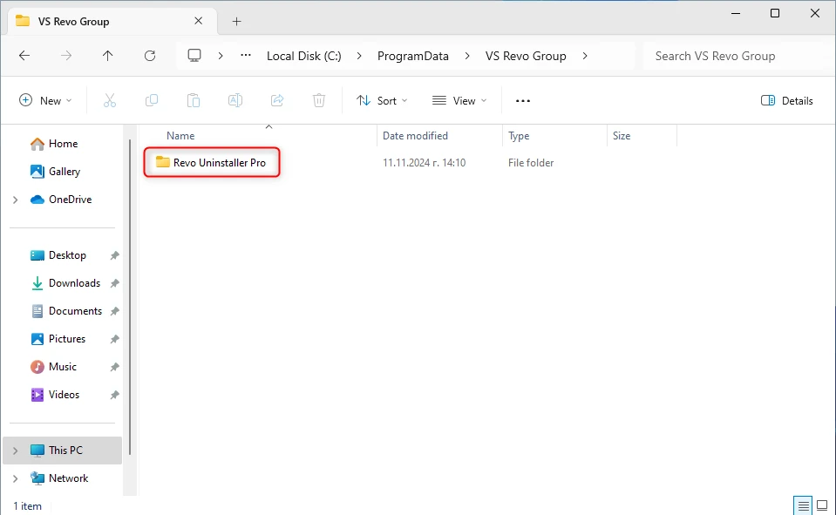Viewport: 836px width, 515px height.
Task: Click the Copy icon in toolbar
Action: coord(152,100)
